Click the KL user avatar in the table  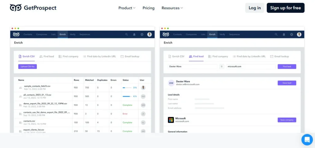pyautogui.click(x=143, y=122)
